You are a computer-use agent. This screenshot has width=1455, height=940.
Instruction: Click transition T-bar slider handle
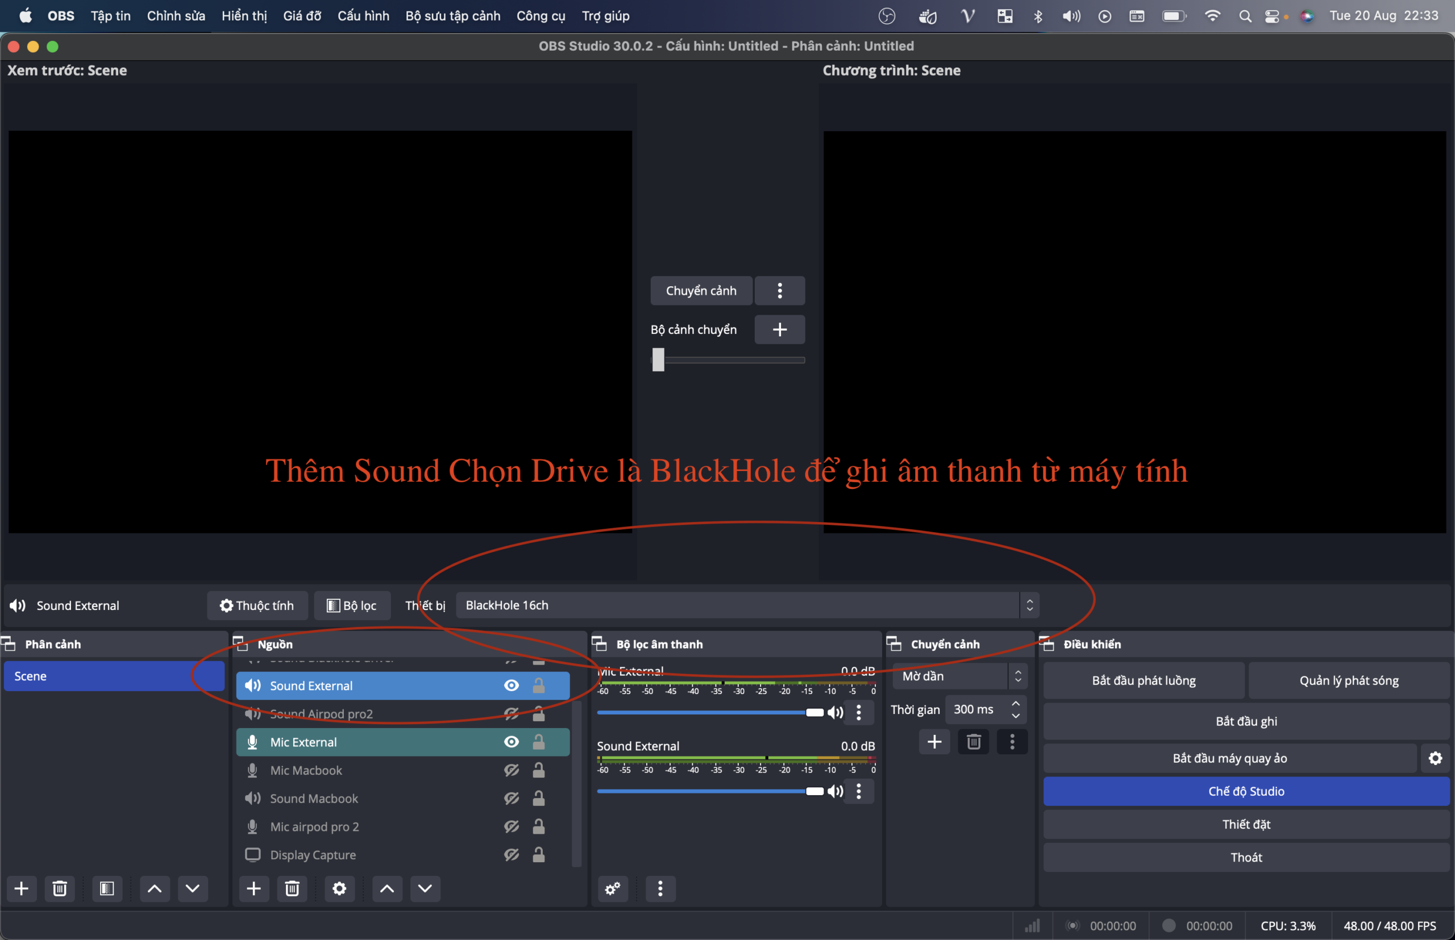[658, 360]
